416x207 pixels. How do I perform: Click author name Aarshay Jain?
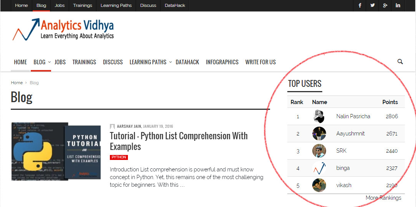[x=129, y=126]
